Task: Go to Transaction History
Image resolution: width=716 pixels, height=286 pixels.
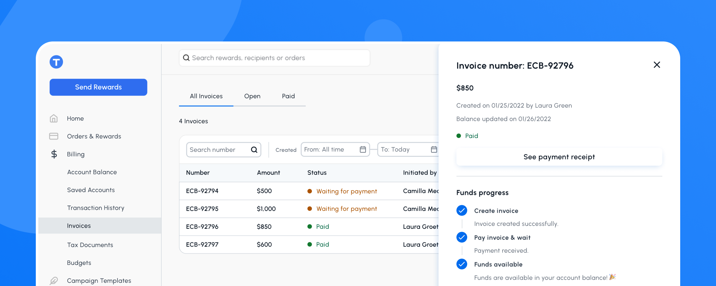Action: pos(96,208)
